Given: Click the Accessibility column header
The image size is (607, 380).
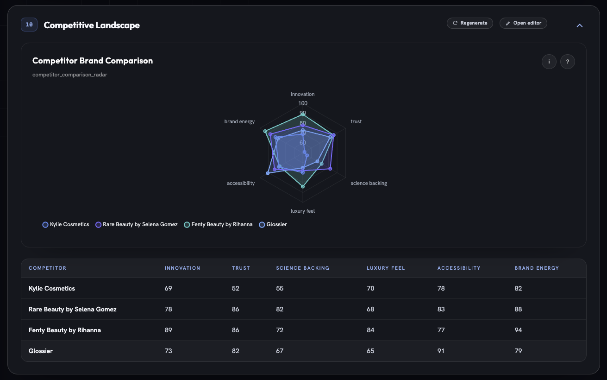Looking at the screenshot, I should pyautogui.click(x=459, y=268).
